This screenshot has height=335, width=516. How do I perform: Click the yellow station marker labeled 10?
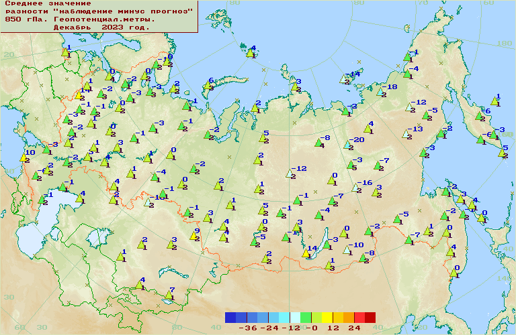[x=24, y=157]
